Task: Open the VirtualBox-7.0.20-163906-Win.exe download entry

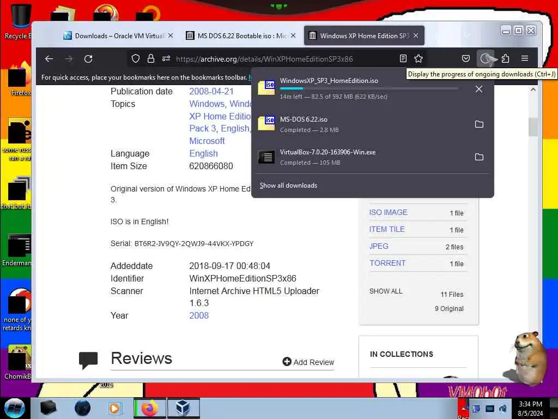Action: (361, 157)
